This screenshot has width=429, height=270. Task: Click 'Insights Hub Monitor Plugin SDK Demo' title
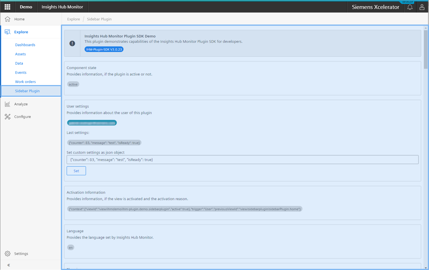coord(120,36)
